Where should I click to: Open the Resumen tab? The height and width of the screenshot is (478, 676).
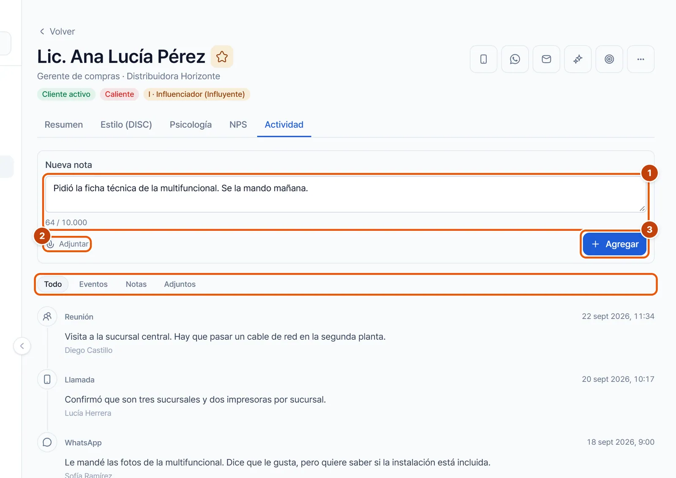point(64,125)
